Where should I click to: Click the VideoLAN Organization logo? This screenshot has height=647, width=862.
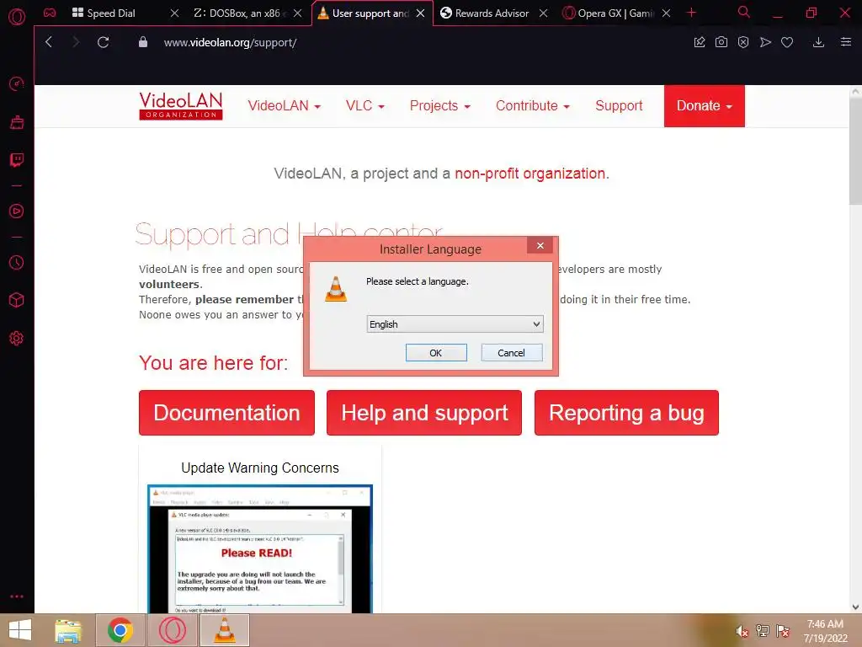coord(181,105)
